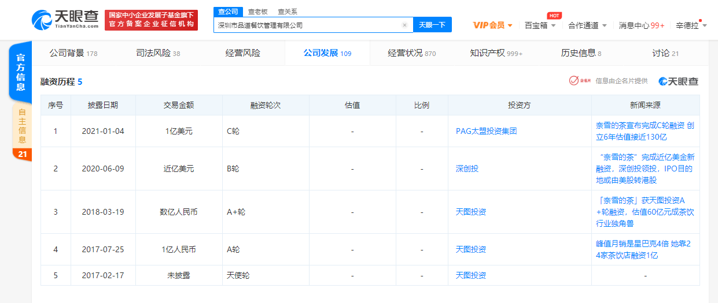The image size is (718, 303).
Task: Expand the 辛德拉 user menu
Action: [x=691, y=25]
